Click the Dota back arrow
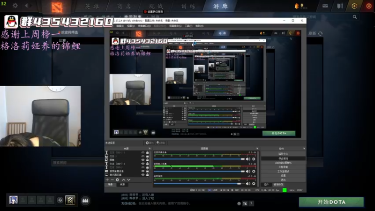Image resolution: width=375 pixels, height=211 pixels. (x=26, y=6)
